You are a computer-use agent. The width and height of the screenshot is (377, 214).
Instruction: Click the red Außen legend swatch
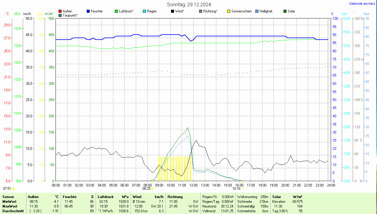[x=60, y=11]
